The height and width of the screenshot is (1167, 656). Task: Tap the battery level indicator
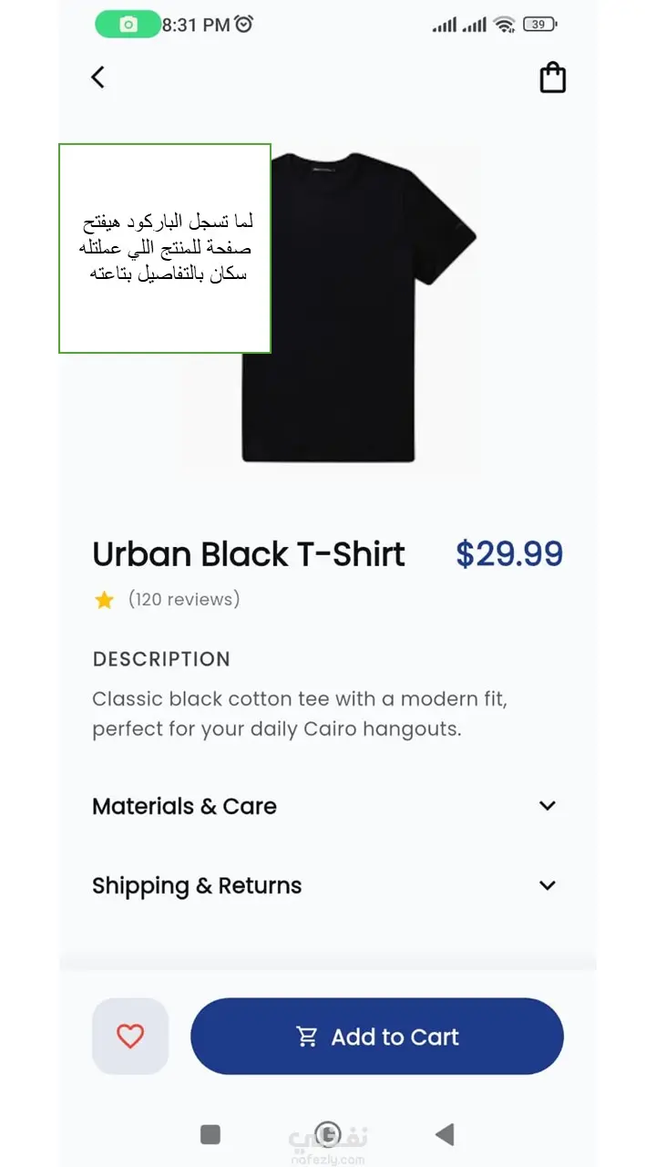540,25
